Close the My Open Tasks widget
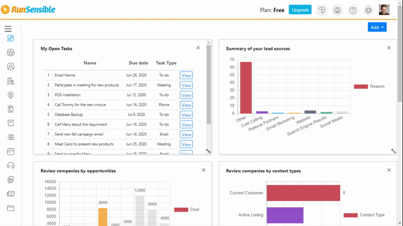 pyautogui.click(x=198, y=48)
